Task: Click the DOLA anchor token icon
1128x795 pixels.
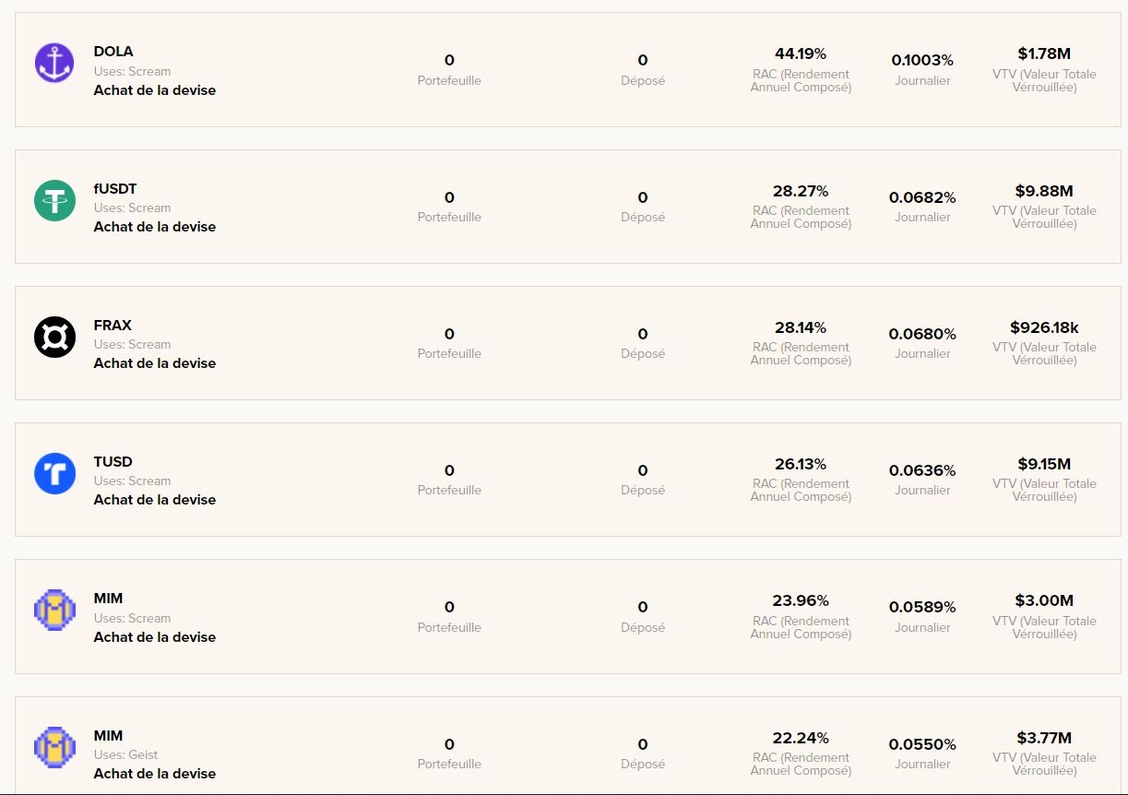Action: coord(54,63)
